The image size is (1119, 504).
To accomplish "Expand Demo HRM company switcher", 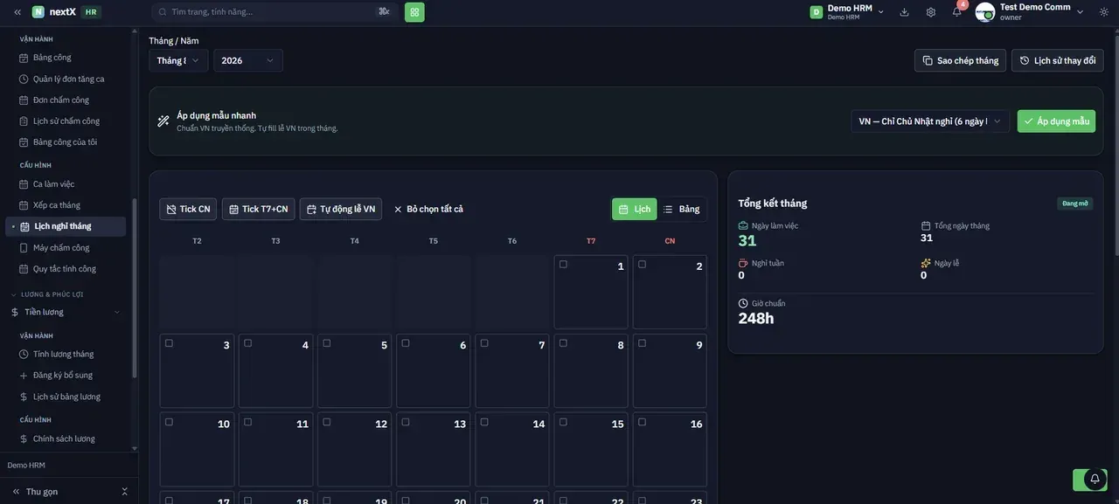I will 847,12.
